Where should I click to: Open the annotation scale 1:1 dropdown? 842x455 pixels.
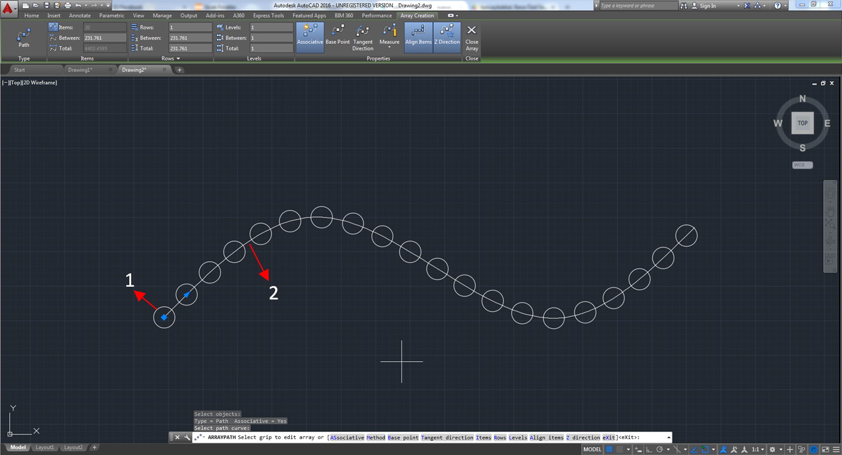(x=758, y=450)
